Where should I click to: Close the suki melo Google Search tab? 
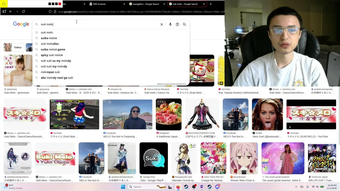(x=204, y=4)
